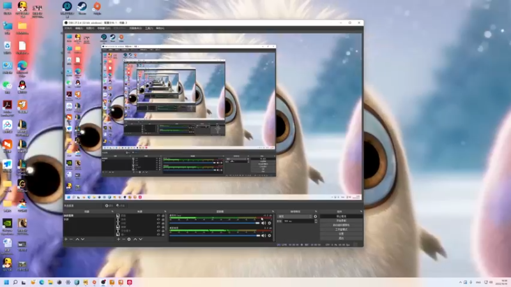This screenshot has width=511, height=287.
Task: Adjust the Mic/Aux blue volume slider
Action: pyautogui.click(x=215, y=223)
